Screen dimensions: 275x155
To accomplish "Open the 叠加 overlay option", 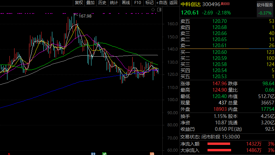I will point(90,3).
